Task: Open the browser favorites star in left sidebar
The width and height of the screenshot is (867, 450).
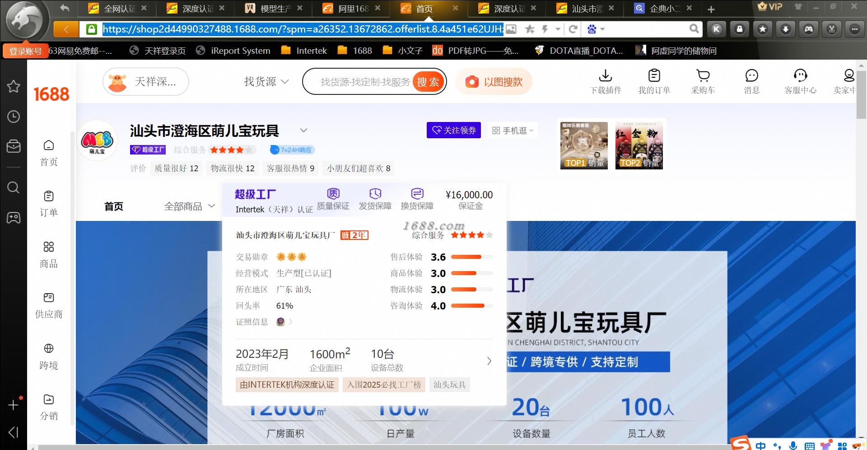Action: click(x=14, y=86)
